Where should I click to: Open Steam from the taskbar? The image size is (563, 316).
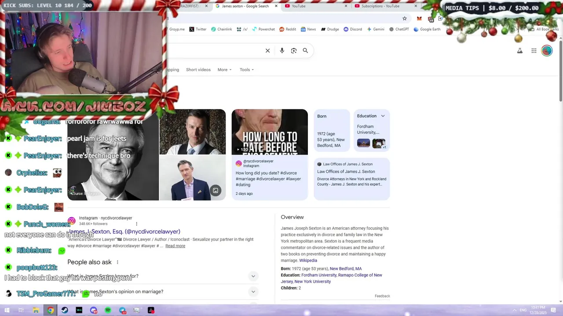(65, 310)
